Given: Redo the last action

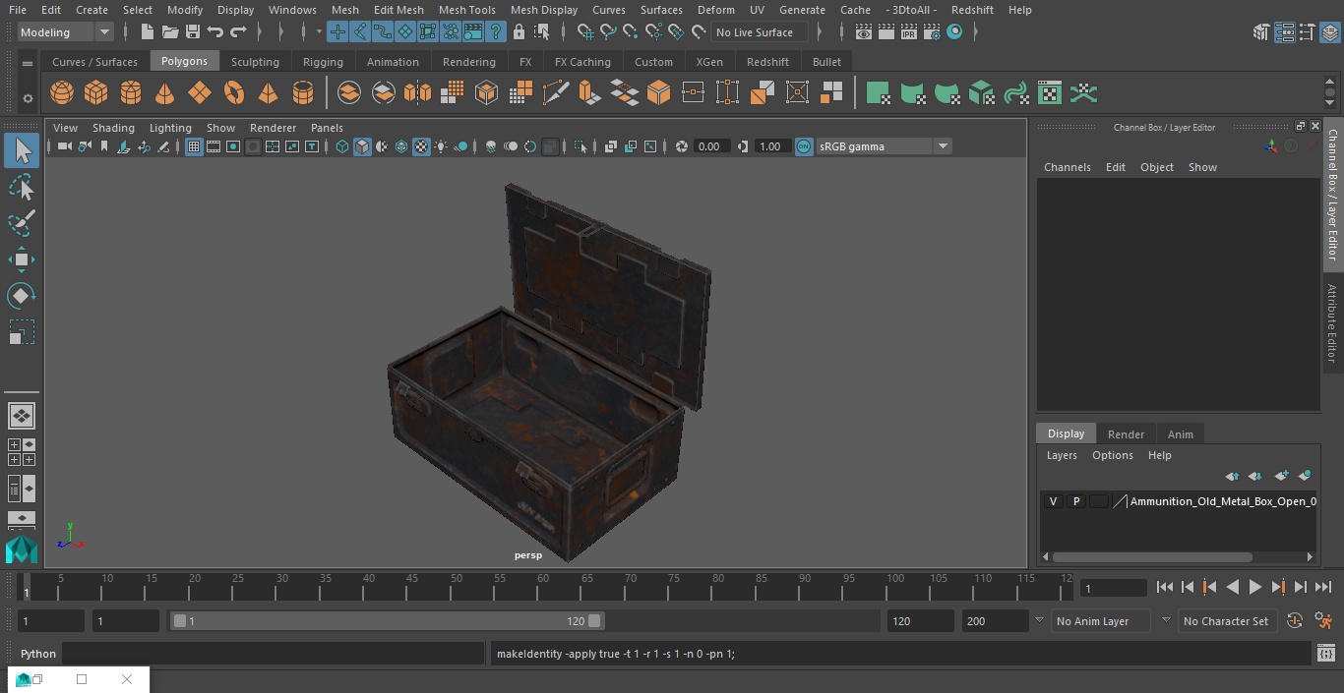Looking at the screenshot, I should [x=238, y=32].
